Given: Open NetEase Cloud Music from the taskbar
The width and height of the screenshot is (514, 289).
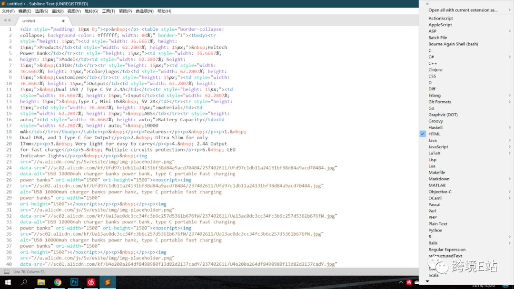Looking at the screenshot, I should coord(91,282).
